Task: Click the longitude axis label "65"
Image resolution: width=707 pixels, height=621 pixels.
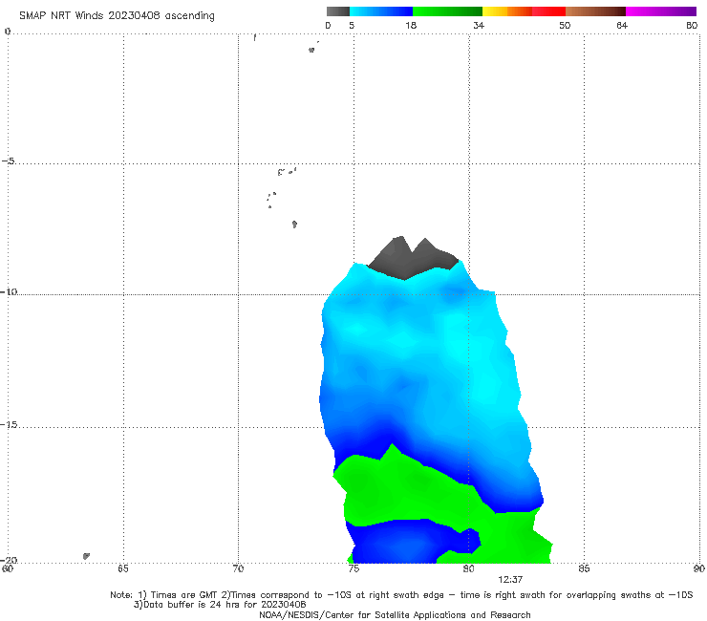Action: coord(123,568)
